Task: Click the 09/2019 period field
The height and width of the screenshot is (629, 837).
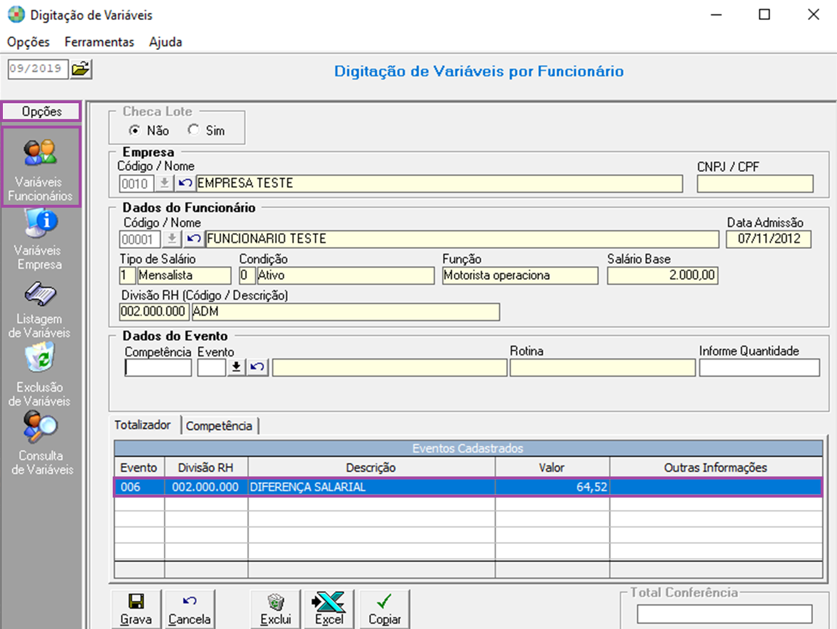Action: (x=38, y=69)
